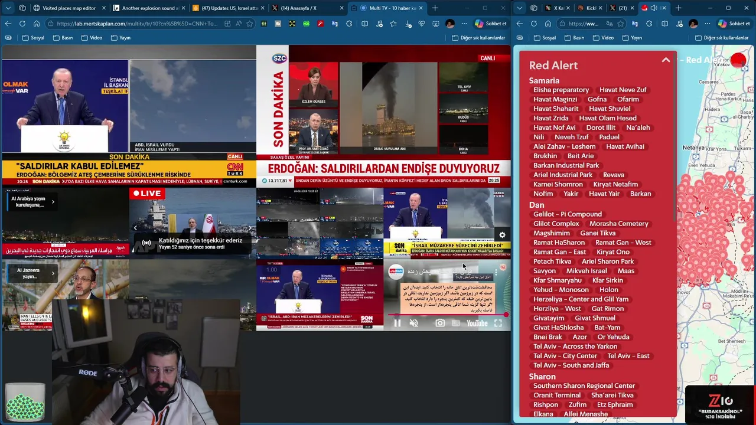This screenshot has height=425, width=756.
Task: Click Ramat Gan – West alert entry
Action: [x=623, y=243]
